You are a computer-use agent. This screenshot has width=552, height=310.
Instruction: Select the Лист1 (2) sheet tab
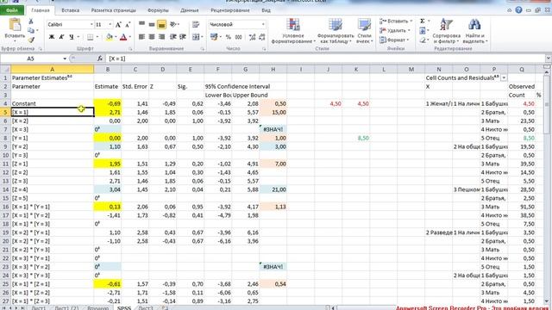click(x=66, y=308)
